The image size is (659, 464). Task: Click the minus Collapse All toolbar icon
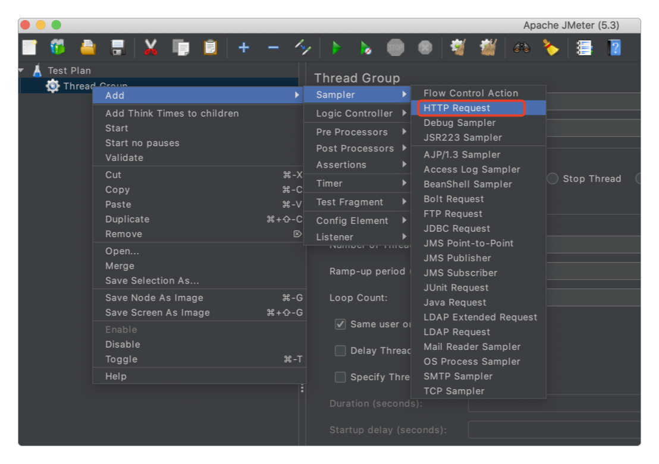pyautogui.click(x=273, y=48)
